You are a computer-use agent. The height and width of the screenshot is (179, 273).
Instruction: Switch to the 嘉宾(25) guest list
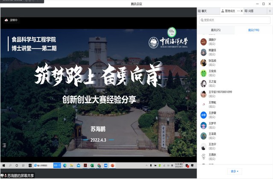[x=216, y=30]
